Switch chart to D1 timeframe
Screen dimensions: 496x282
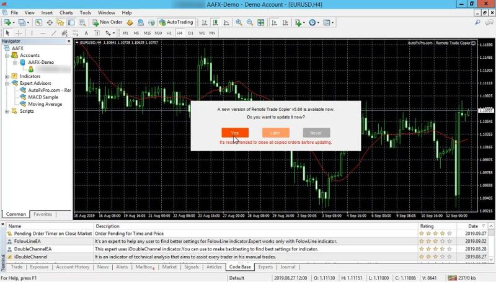tap(191, 33)
